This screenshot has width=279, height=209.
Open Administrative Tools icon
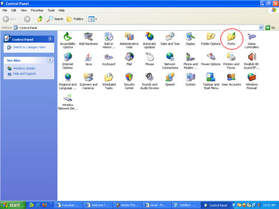[129, 40]
